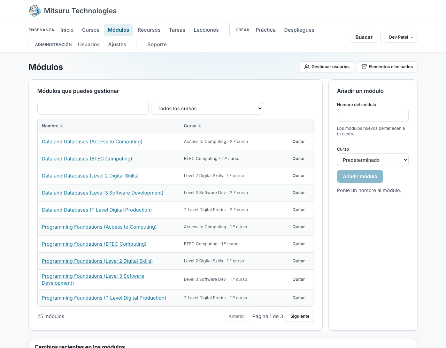Open the Cursos section
The height and width of the screenshot is (348, 446).
click(x=91, y=30)
